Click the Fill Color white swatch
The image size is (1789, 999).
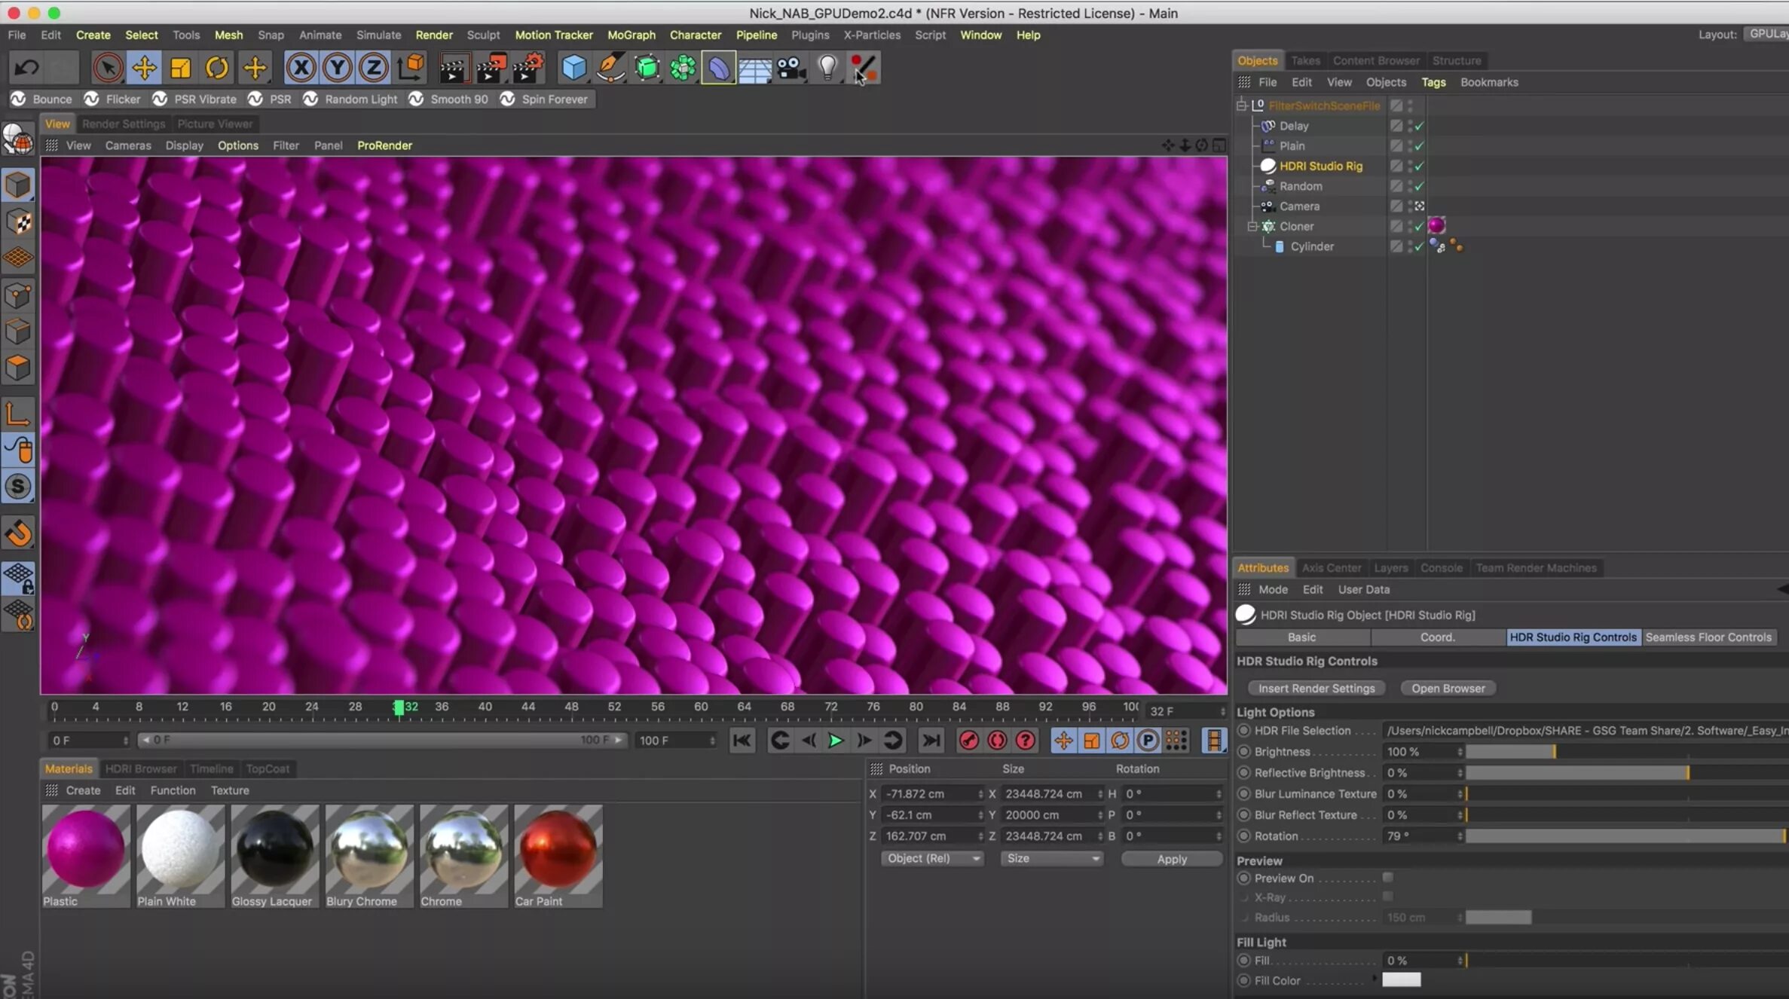click(1401, 980)
